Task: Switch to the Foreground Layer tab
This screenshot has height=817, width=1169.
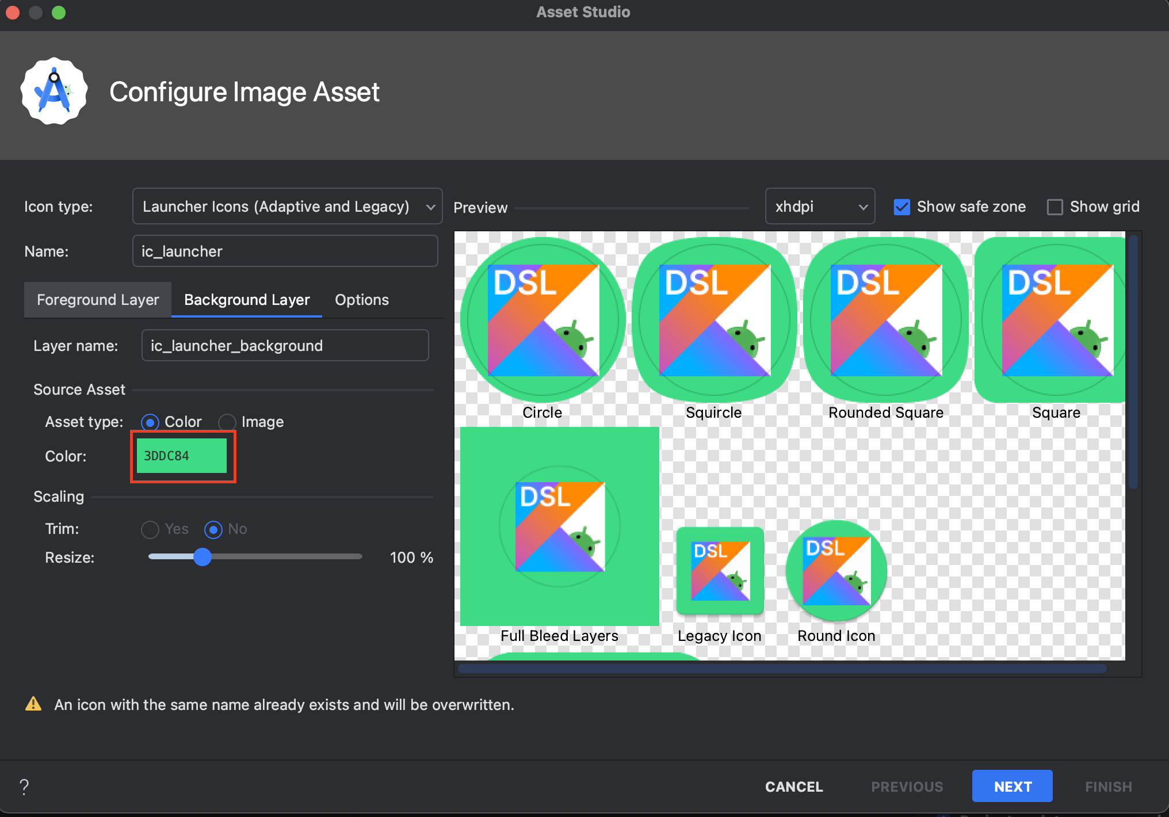Action: 98,300
